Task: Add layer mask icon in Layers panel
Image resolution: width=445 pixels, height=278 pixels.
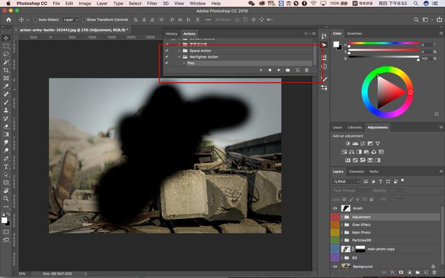Action: (x=400, y=272)
